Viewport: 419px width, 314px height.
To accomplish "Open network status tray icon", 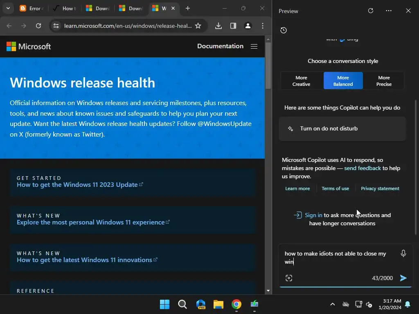I will [x=358, y=304].
